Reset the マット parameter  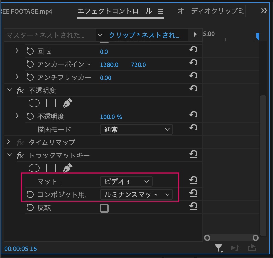point(193,180)
